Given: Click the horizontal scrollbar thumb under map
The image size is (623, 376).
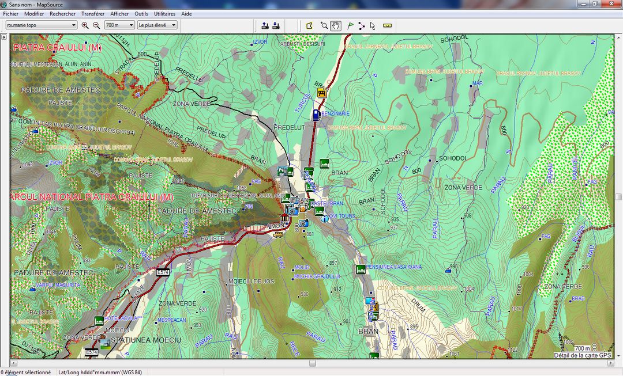Looking at the screenshot, I should (313, 363).
